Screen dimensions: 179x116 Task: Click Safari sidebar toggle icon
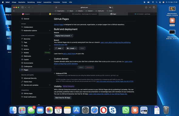[x=23, y=7]
